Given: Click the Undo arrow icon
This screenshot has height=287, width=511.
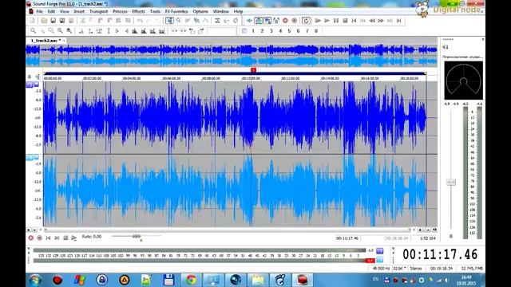Looking at the screenshot, I should click(140, 21).
